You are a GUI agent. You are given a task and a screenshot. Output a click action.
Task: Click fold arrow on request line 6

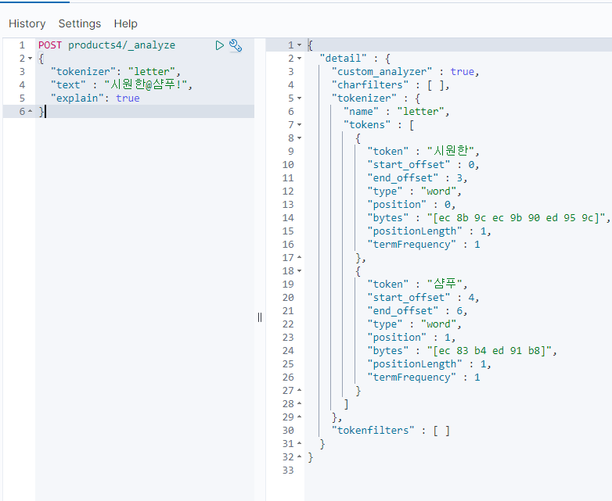tap(30, 112)
